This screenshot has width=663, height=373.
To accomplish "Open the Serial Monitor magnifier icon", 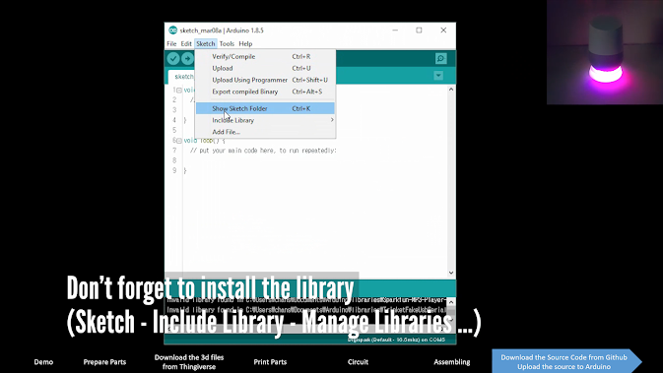I will 440,58.
